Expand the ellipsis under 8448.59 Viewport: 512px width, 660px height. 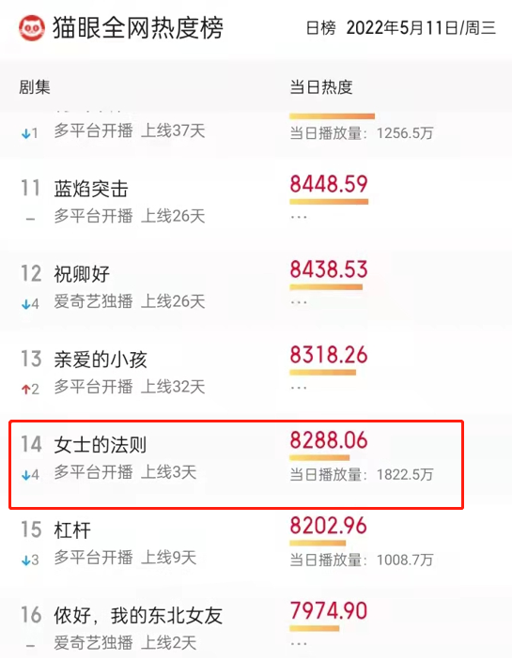coord(299,218)
